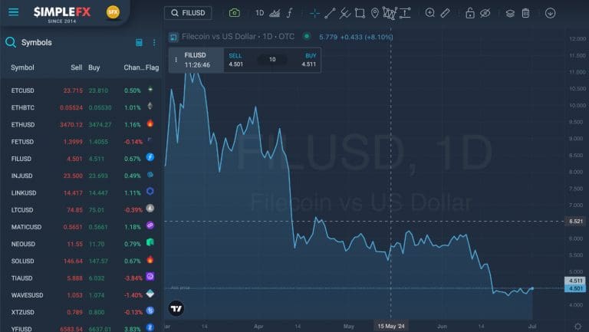This screenshot has height=332, width=589.
Task: Sort by the Flag column header
Action: pyautogui.click(x=152, y=67)
